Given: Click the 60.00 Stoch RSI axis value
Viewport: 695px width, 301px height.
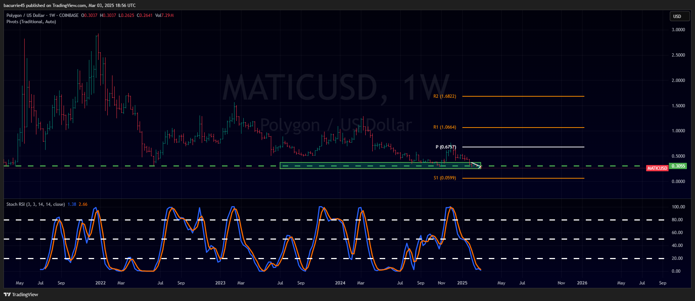Looking at the screenshot, I should [677, 233].
